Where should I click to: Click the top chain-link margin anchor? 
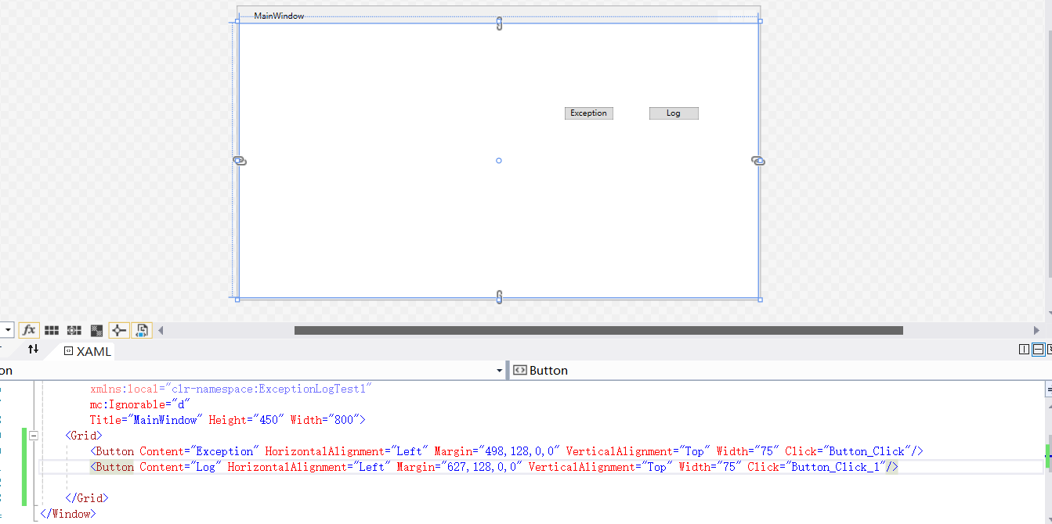coord(499,23)
